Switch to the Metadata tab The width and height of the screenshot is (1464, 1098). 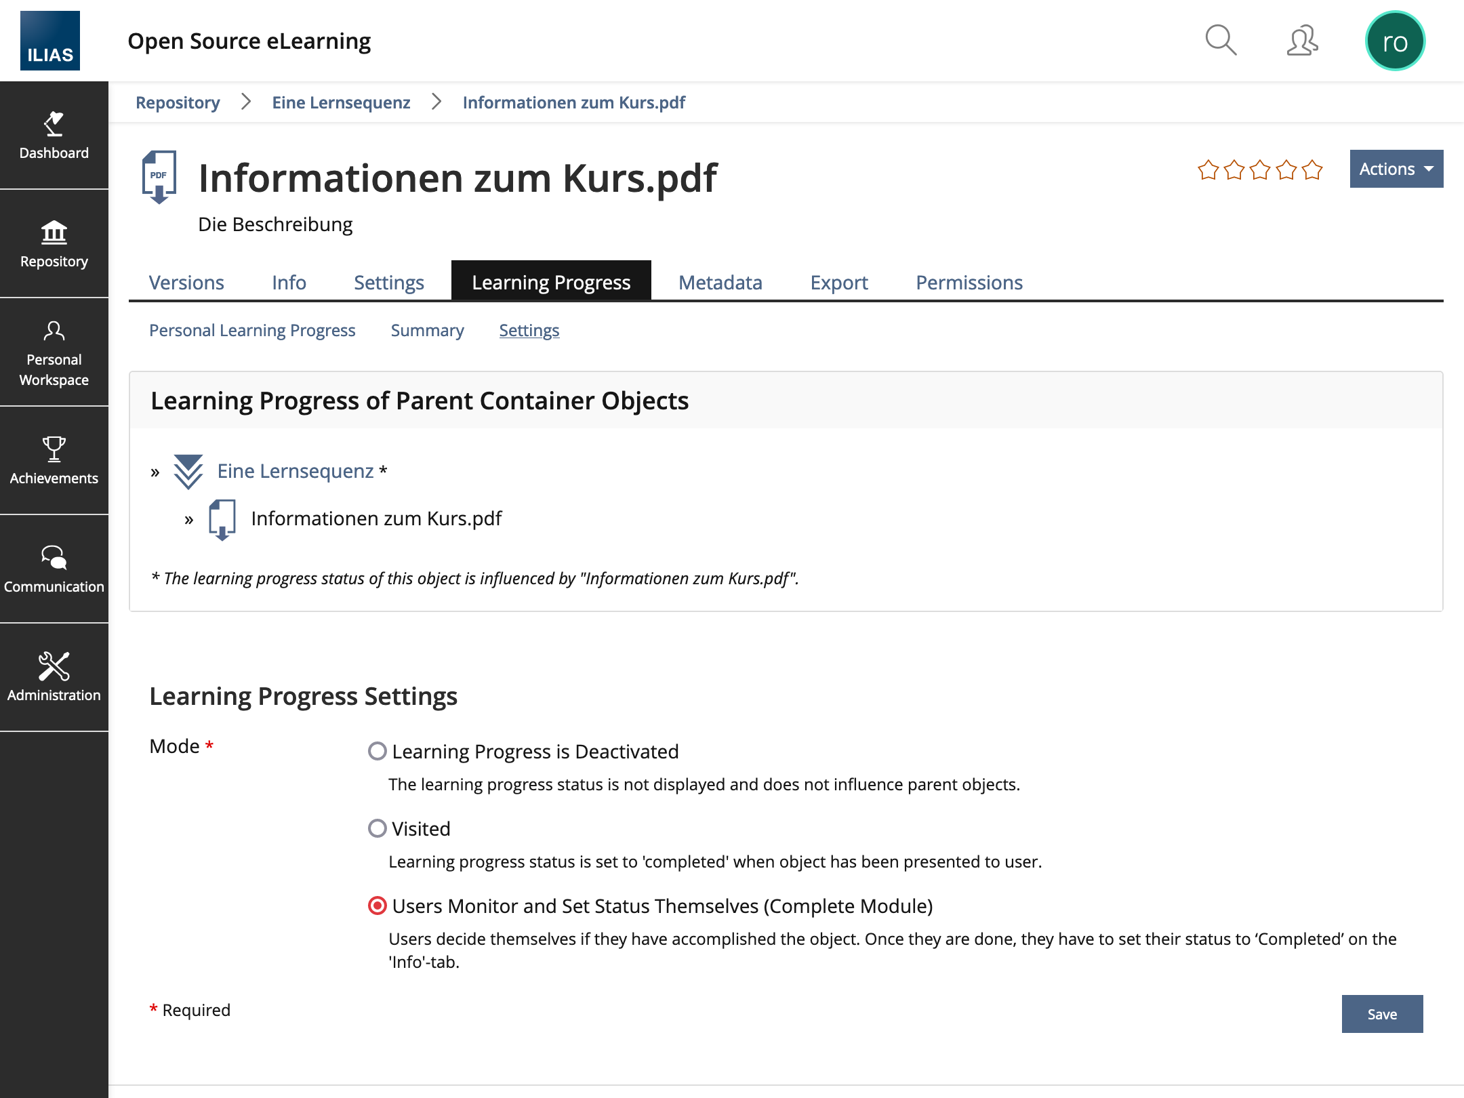pos(720,282)
